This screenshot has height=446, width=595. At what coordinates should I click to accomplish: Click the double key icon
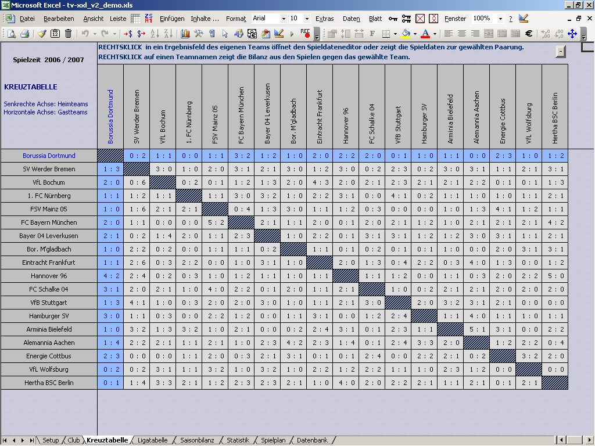(x=406, y=19)
